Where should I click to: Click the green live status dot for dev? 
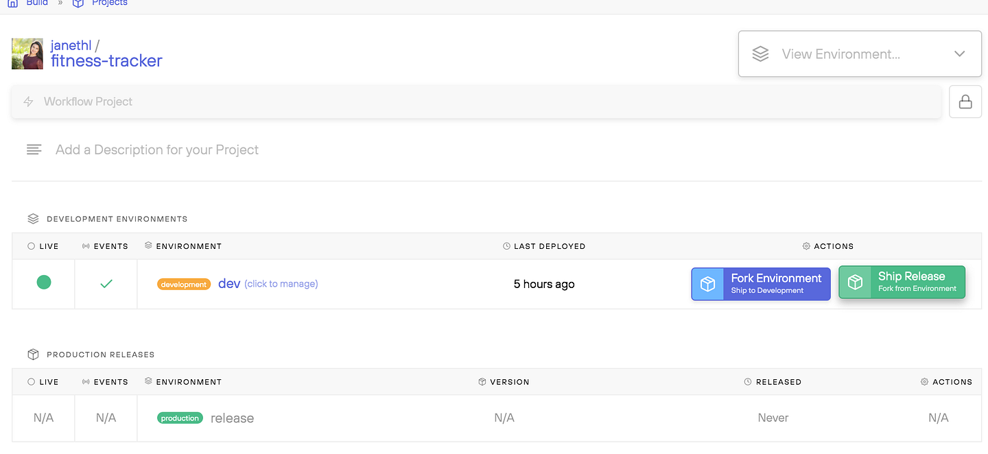(x=44, y=282)
